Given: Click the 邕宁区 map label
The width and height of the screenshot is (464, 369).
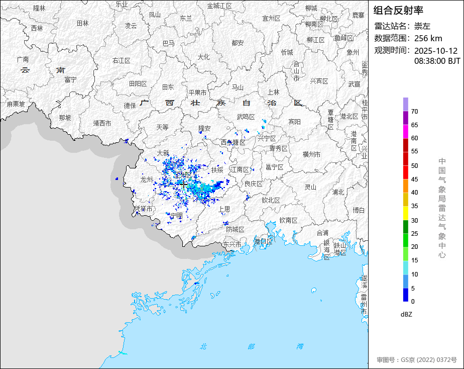Looking at the screenshot, I should tap(274, 167).
